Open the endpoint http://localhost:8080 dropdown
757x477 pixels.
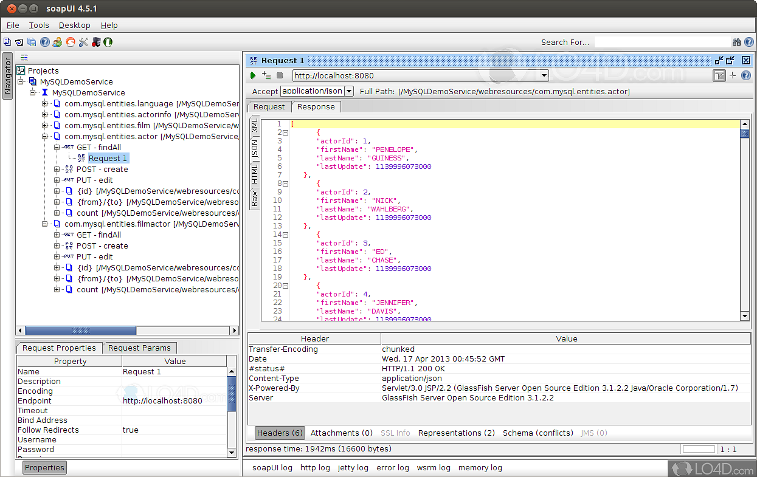(x=544, y=76)
